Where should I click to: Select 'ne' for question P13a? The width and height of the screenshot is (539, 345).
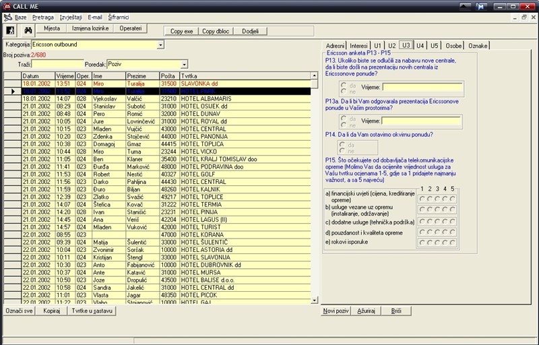(x=344, y=125)
